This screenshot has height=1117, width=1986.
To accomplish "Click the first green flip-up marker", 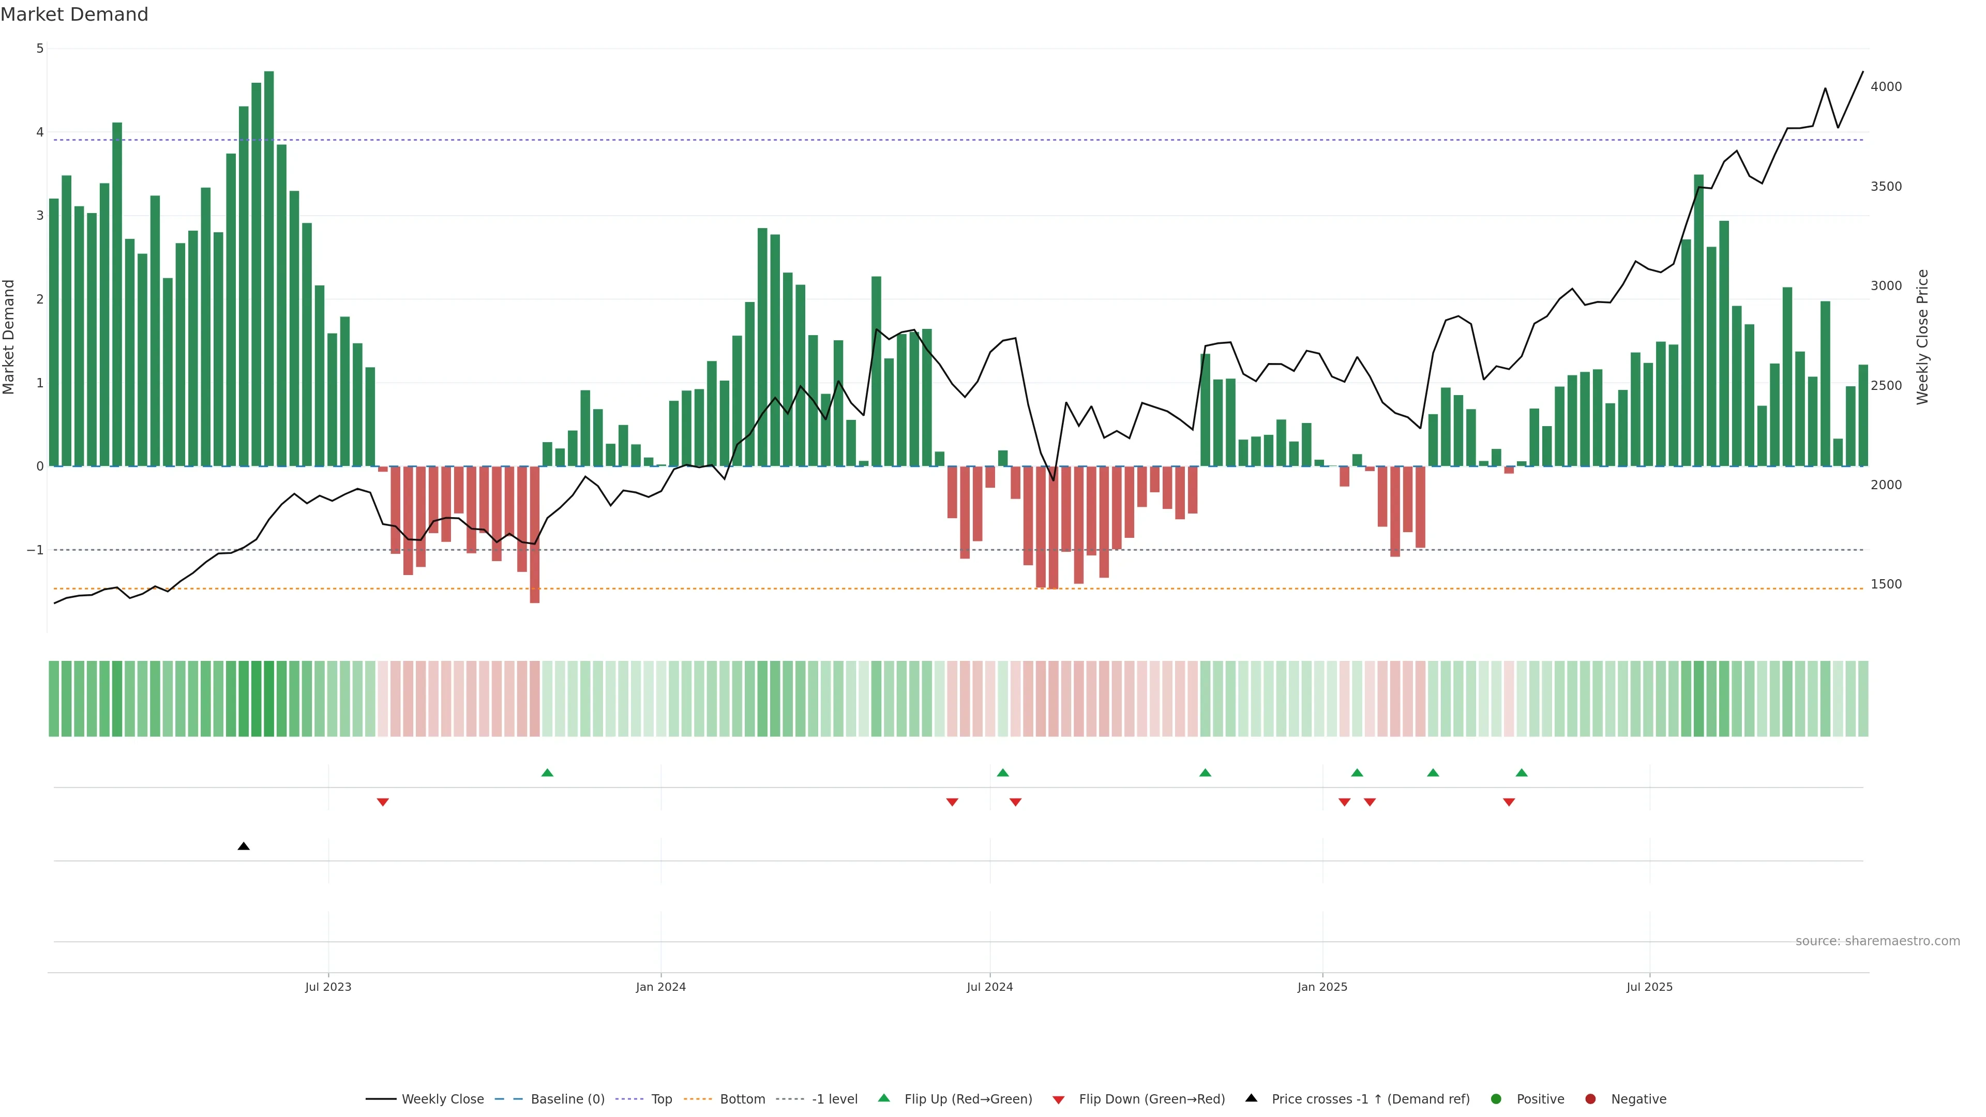I will point(547,773).
